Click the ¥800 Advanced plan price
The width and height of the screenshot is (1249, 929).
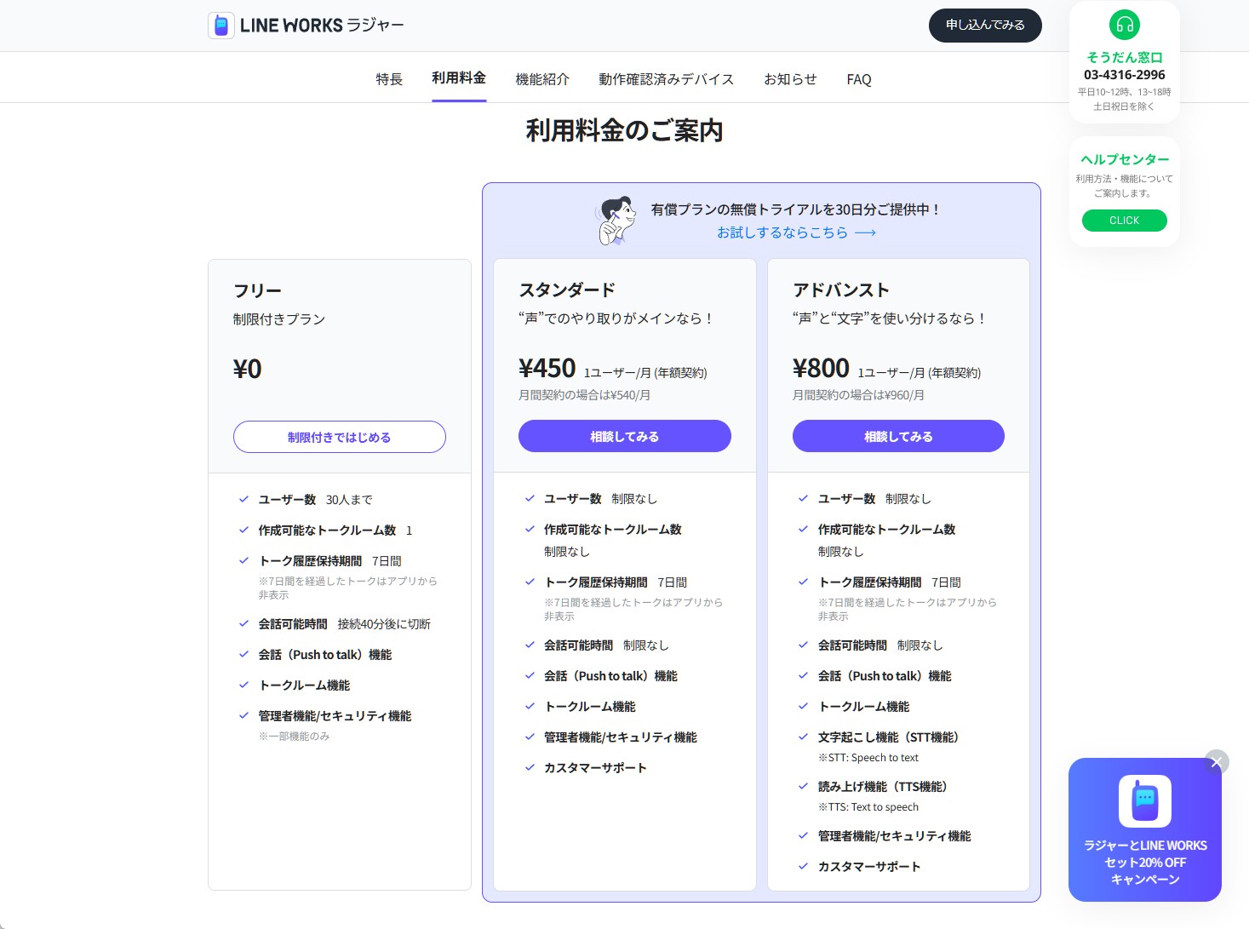822,368
